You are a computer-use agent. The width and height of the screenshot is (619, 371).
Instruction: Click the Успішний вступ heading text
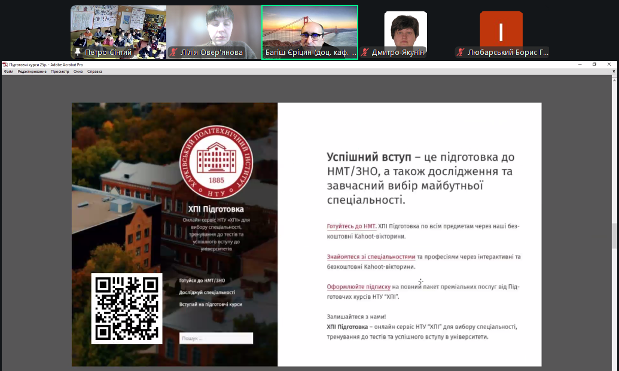tap(369, 157)
